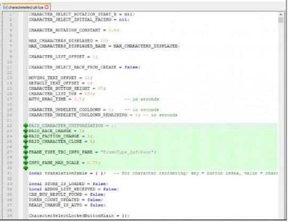The width and height of the screenshot is (288, 222).
Task: Click CharacterSelectLockedButtonMixin on line 39
Action: click(71, 216)
